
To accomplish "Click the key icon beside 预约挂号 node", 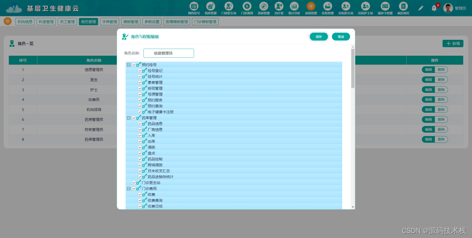I will tap(139, 64).
